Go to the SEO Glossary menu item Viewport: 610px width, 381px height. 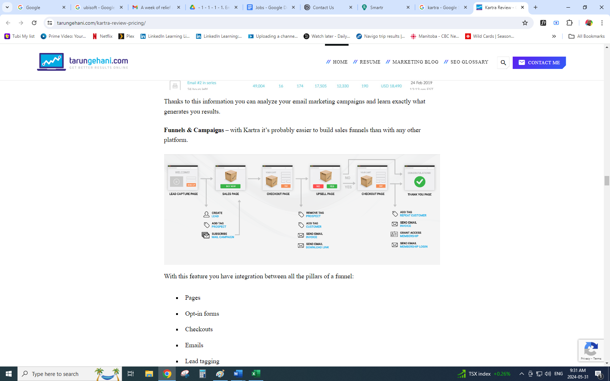(x=466, y=62)
